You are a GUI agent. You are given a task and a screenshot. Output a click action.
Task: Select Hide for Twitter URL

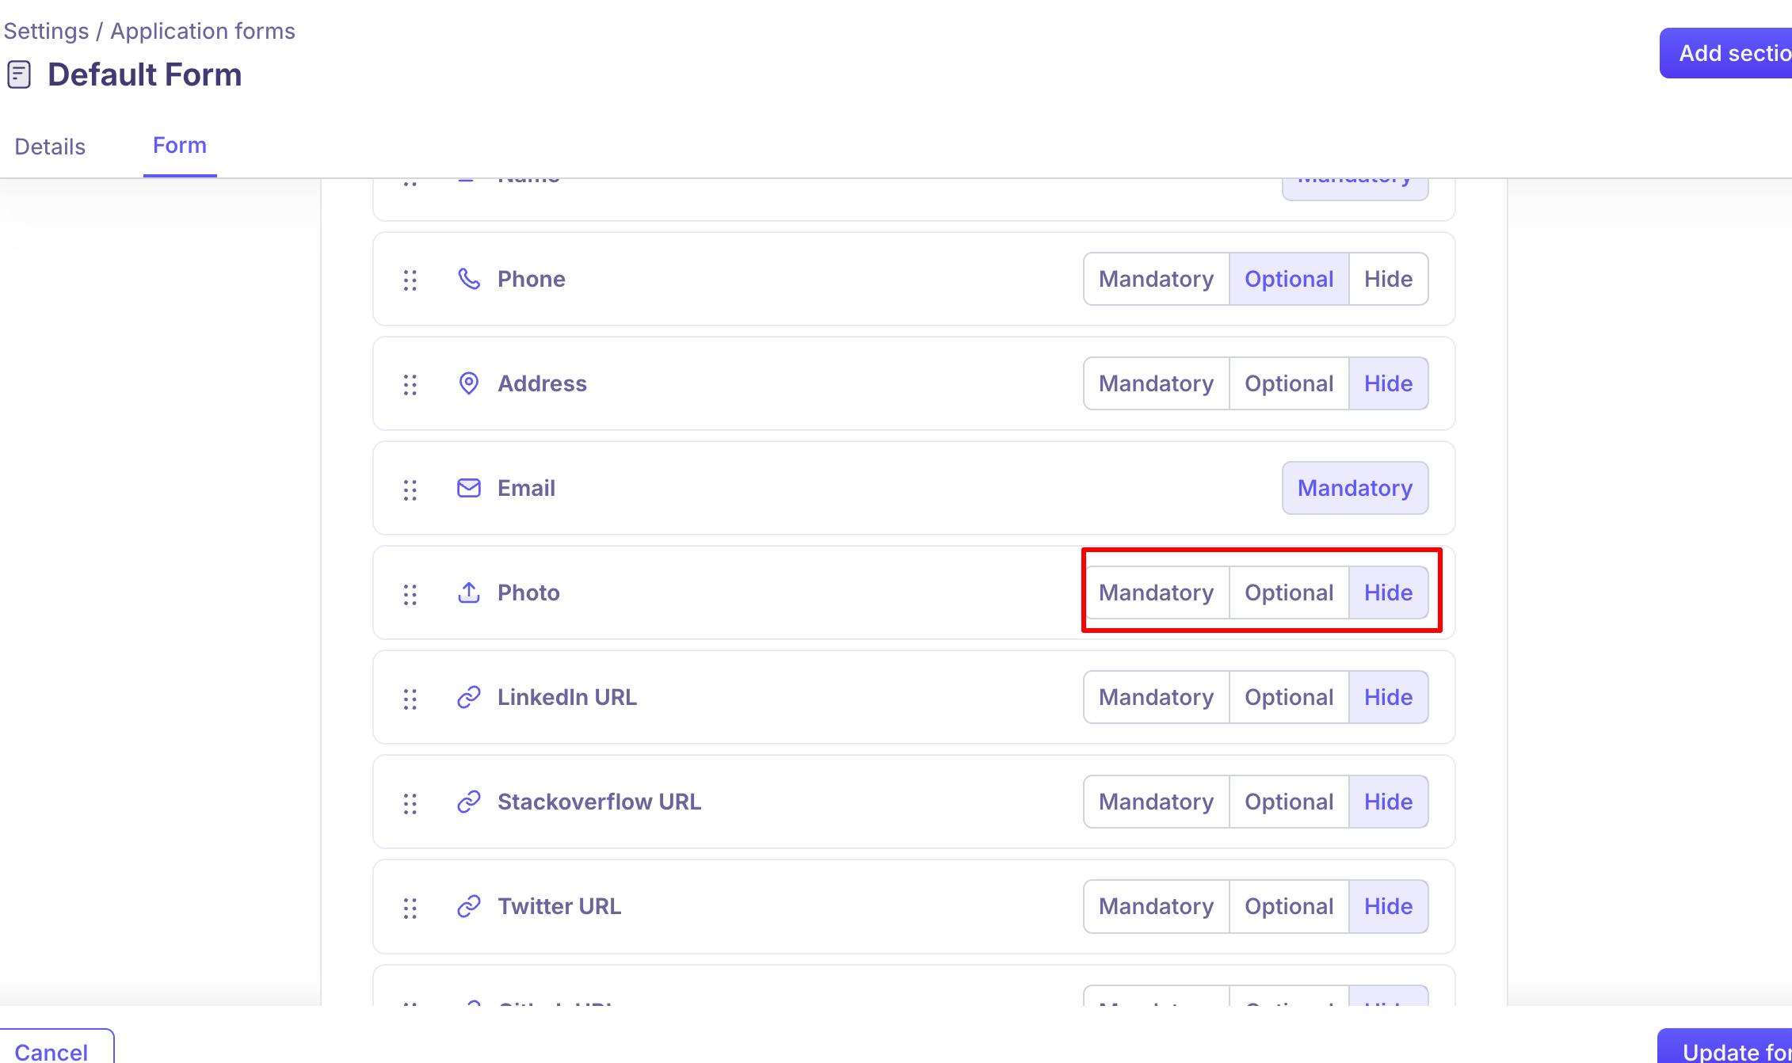1388,906
